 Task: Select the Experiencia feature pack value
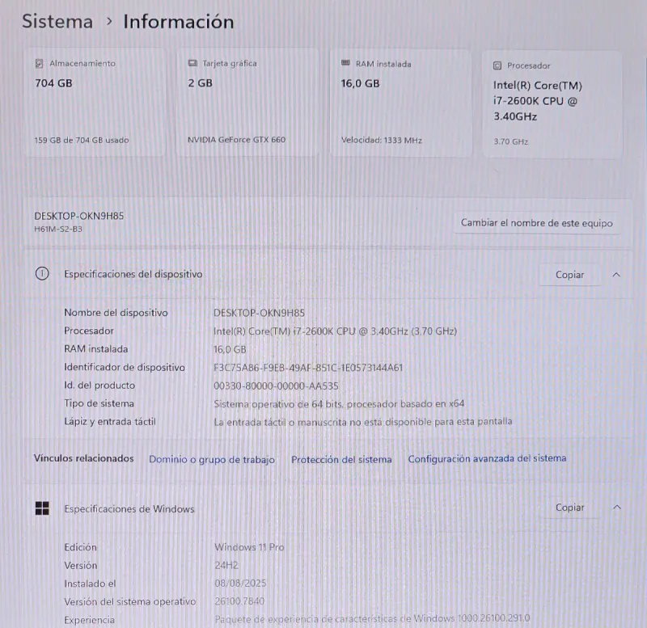372,618
